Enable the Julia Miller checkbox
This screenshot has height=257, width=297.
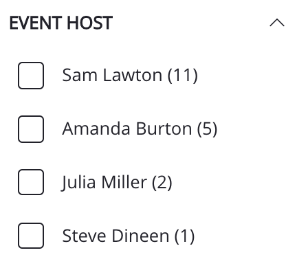(31, 182)
